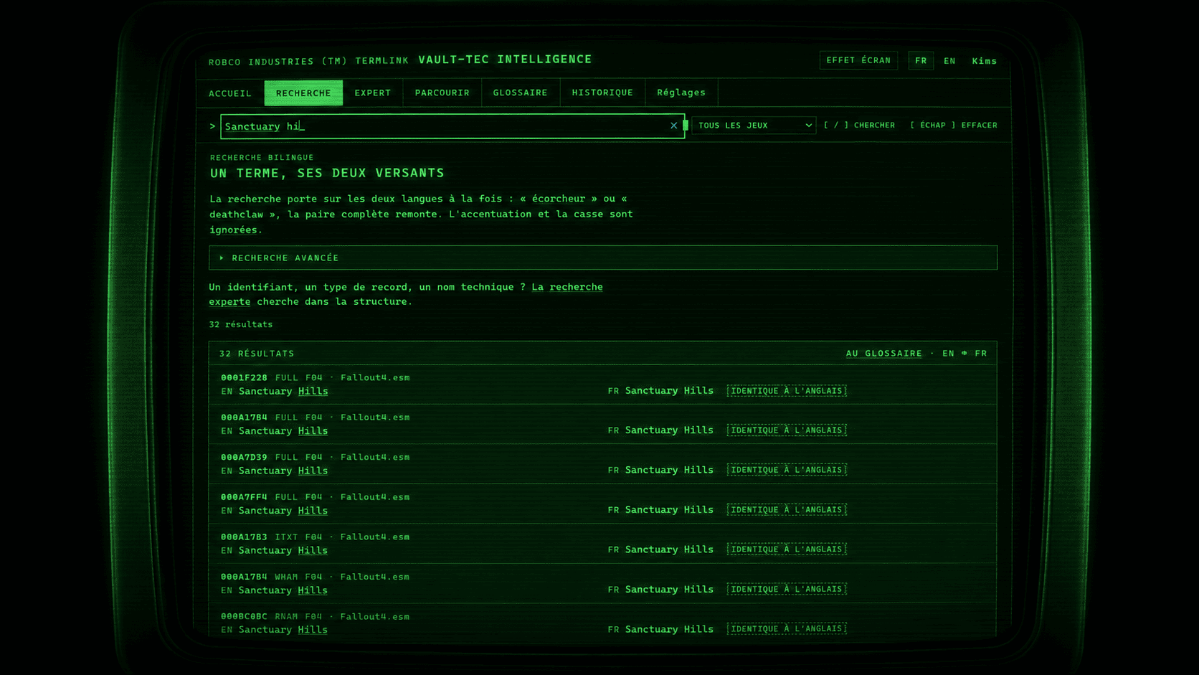Screen dimensions: 1199x675
Task: Click FR 'Sanctuary Hills' in the WHAM row
Action: point(669,590)
